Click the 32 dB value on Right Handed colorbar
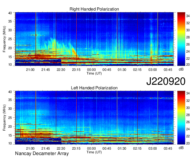Image resolution: width=193 pixels, height=157 pixels. [x=188, y=23]
